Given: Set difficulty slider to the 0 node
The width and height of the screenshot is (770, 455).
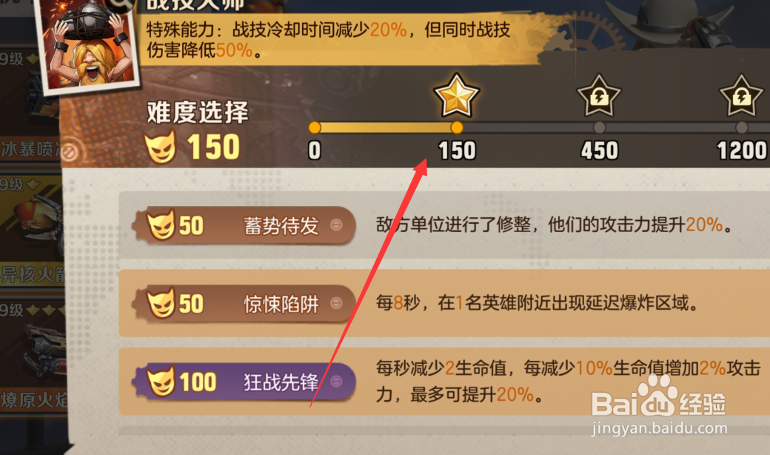Looking at the screenshot, I should tap(315, 127).
